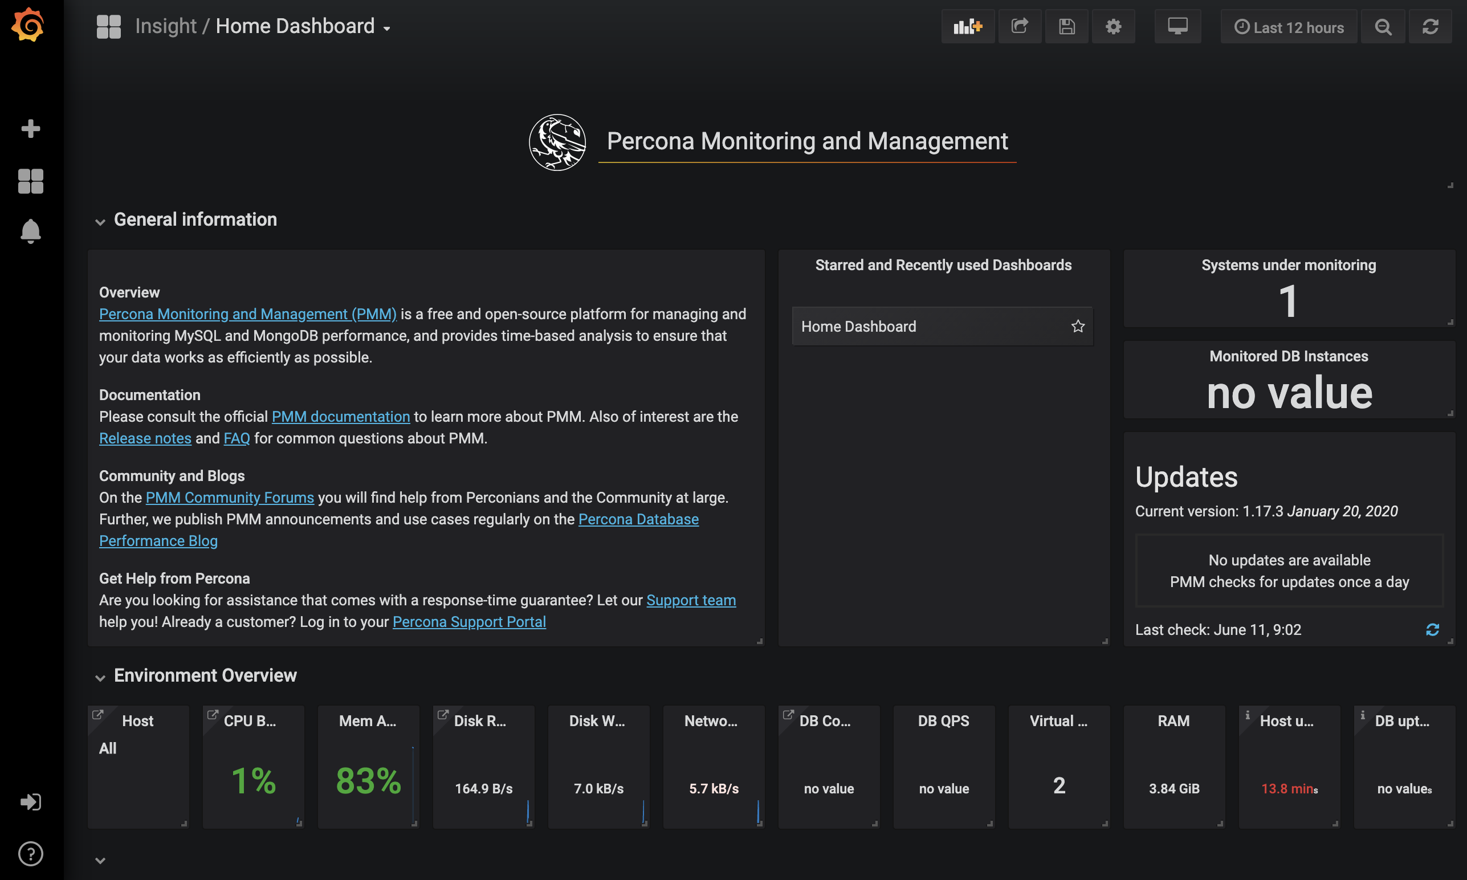The image size is (1467, 880).
Task: Open the Last 12 hours time picker
Action: [1289, 27]
